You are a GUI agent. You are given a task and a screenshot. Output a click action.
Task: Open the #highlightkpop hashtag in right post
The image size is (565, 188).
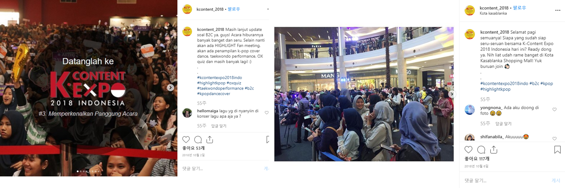click(x=495, y=89)
